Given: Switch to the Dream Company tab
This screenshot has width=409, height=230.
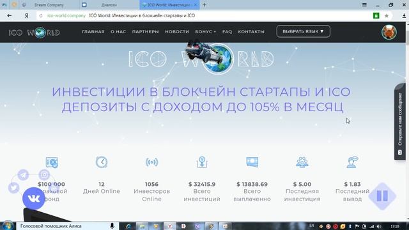Looking at the screenshot, I should coord(49,5).
